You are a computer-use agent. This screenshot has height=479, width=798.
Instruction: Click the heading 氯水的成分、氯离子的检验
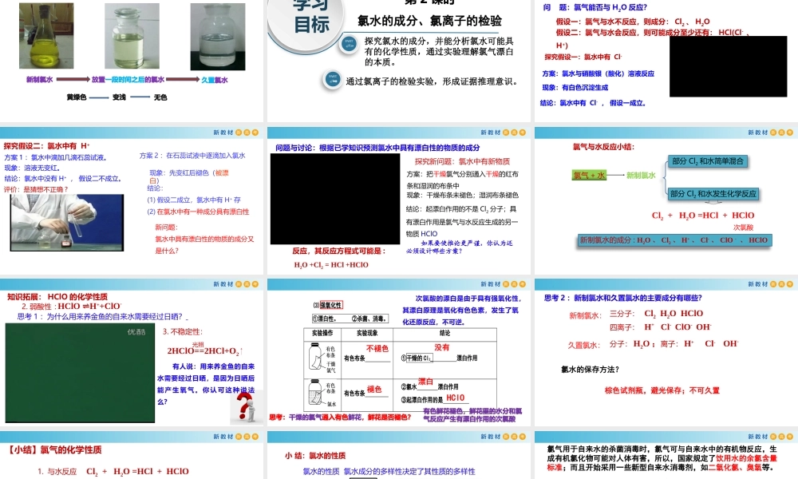[429, 21]
